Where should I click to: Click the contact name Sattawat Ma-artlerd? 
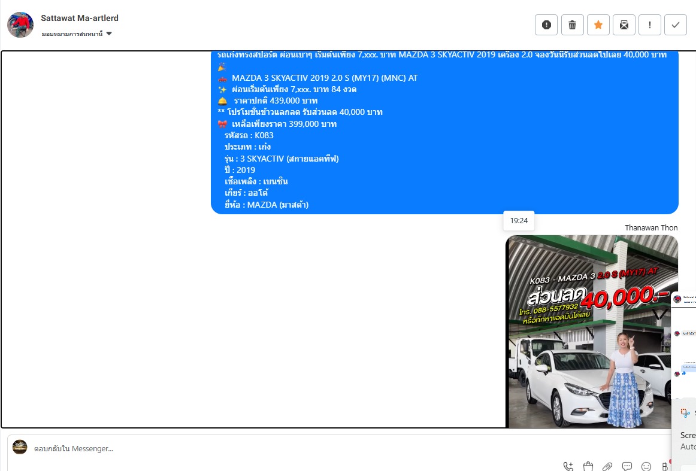(x=80, y=18)
